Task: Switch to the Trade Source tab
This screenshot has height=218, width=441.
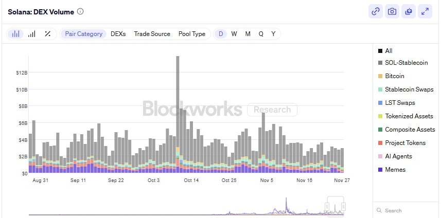Action: [x=152, y=34]
